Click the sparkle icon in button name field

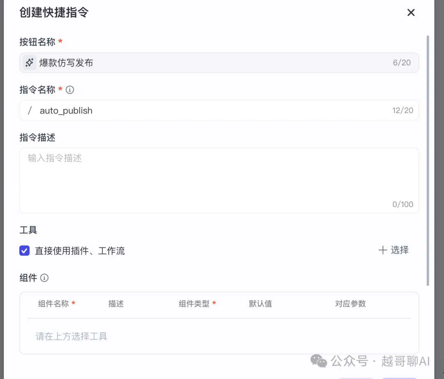[x=29, y=63]
